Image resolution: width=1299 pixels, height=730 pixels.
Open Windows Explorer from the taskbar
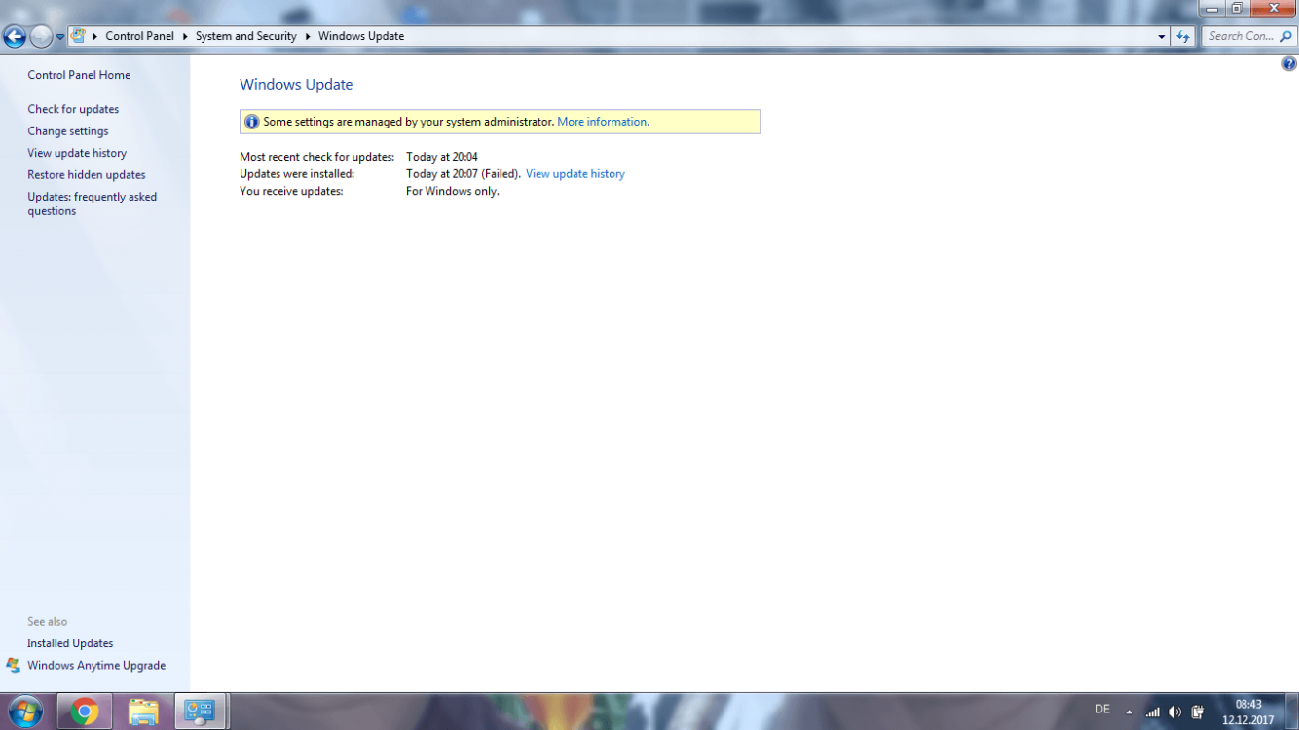point(143,712)
